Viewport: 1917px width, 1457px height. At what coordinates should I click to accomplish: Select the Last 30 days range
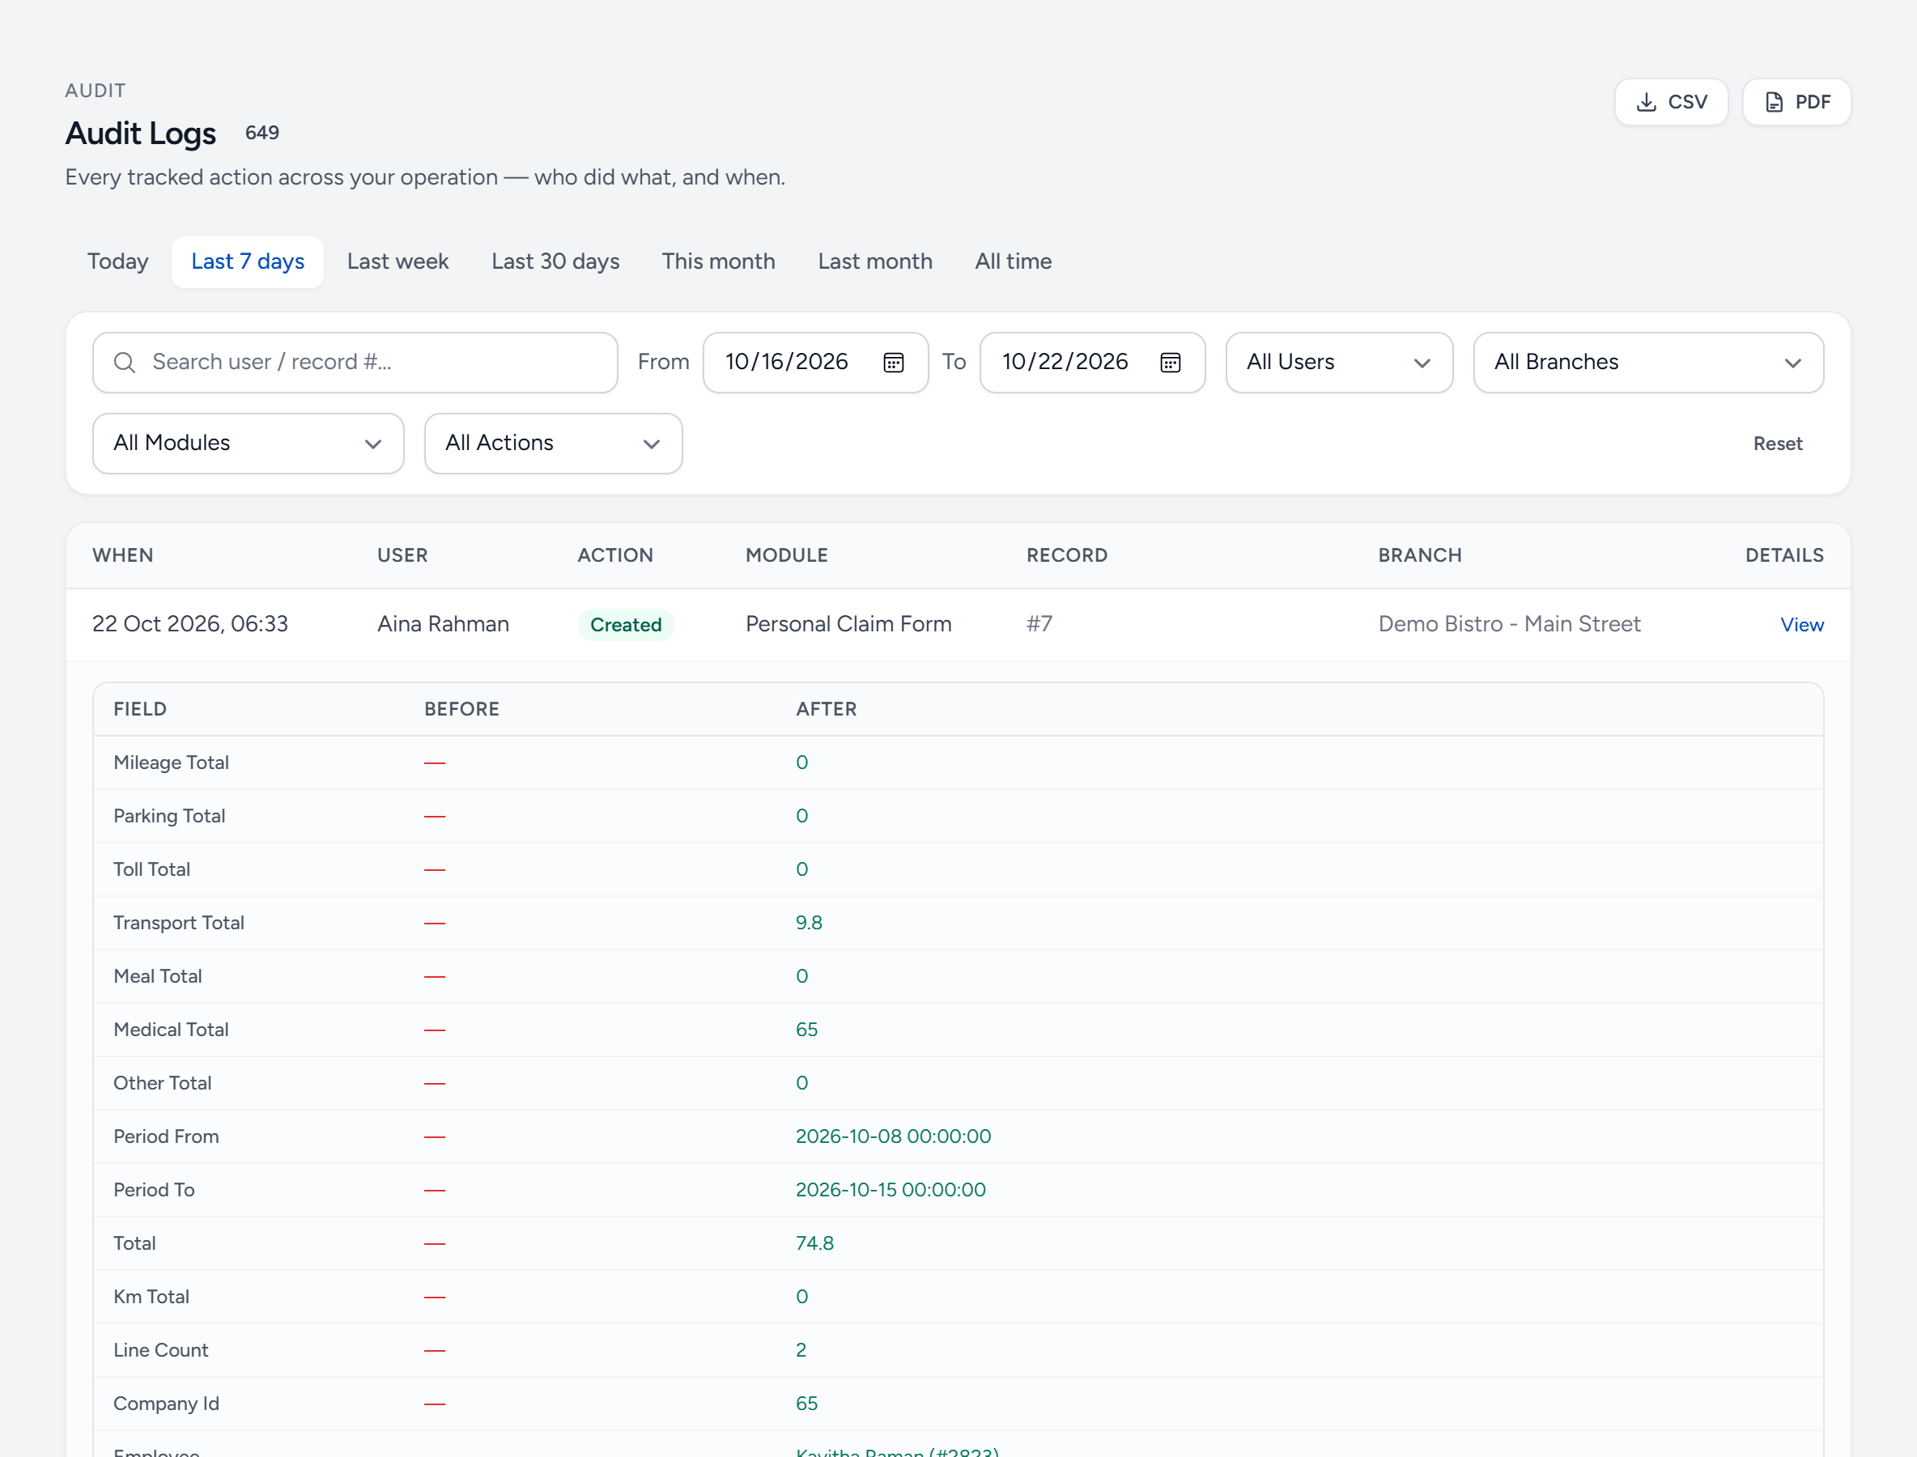555,261
